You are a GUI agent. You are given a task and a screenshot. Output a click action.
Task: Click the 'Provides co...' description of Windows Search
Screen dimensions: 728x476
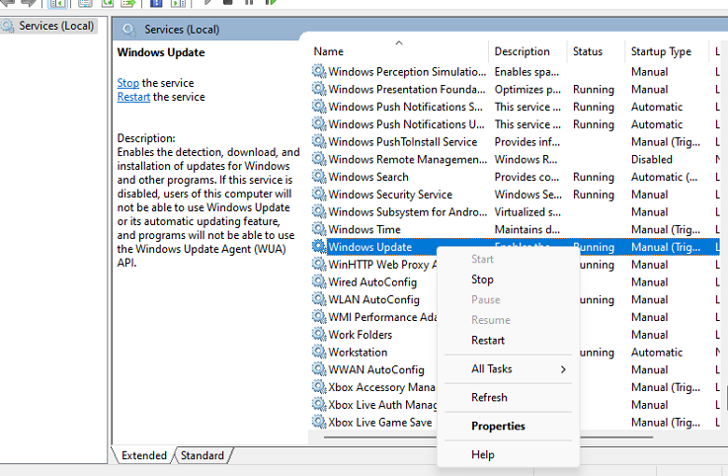526,177
